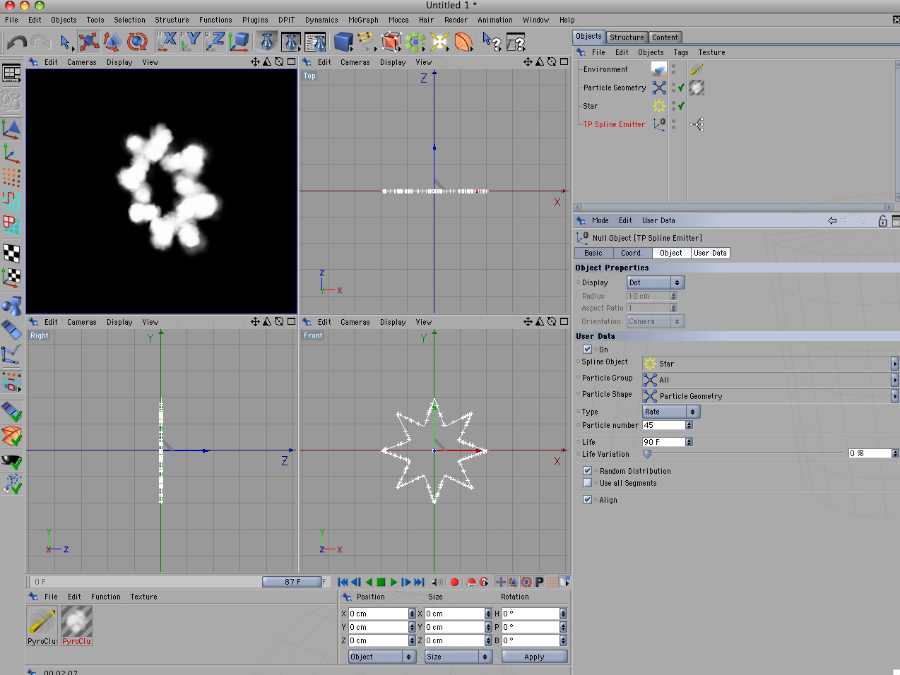This screenshot has width=900, height=675.
Task: Click the timeline frame slider at 87 F
Action: pyautogui.click(x=292, y=582)
